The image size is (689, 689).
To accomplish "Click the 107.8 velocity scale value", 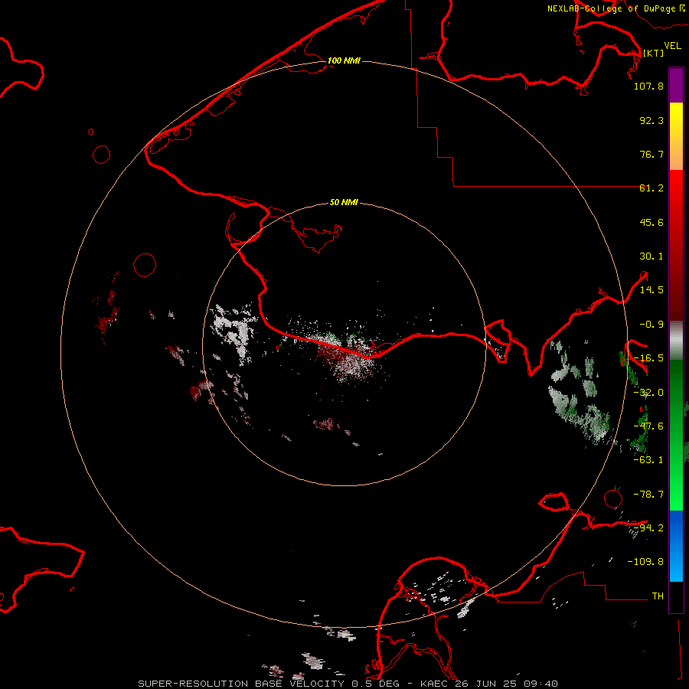I will (x=648, y=86).
